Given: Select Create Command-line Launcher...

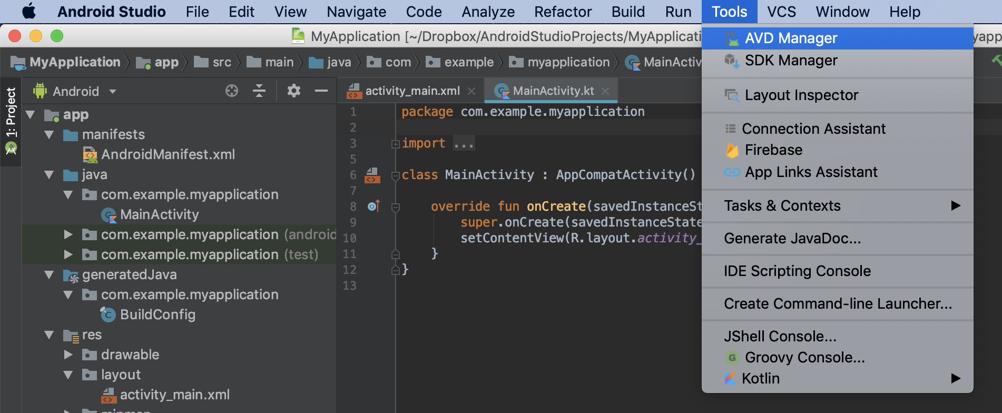Looking at the screenshot, I should pyautogui.click(x=837, y=303).
